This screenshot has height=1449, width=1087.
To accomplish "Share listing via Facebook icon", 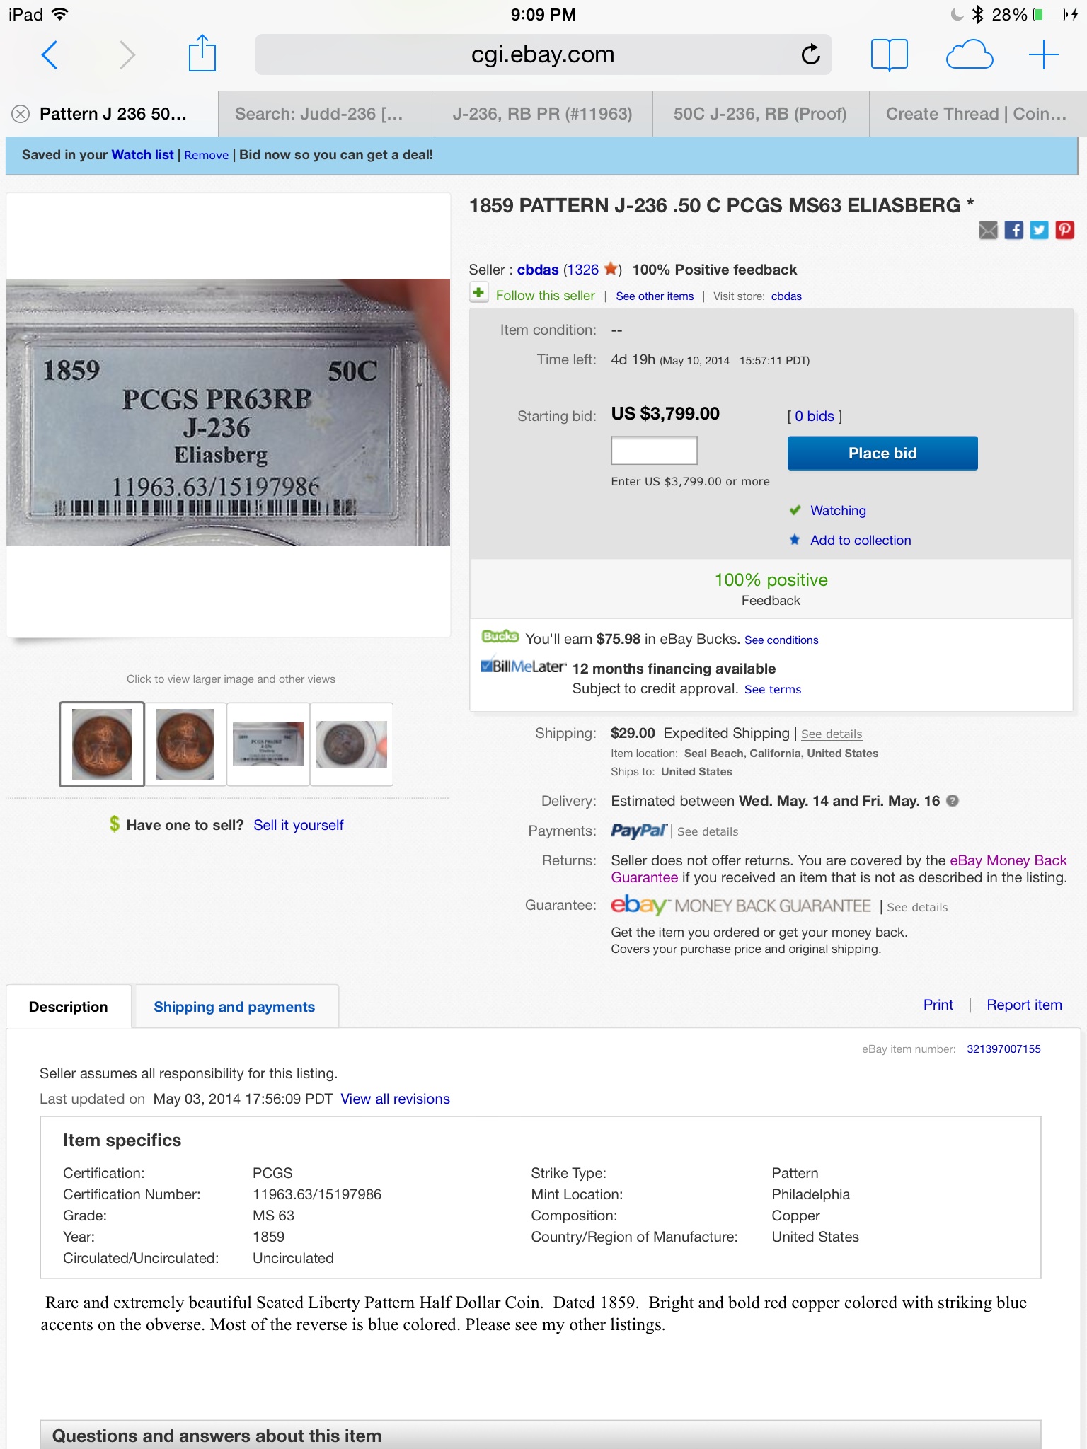I will tap(1013, 230).
